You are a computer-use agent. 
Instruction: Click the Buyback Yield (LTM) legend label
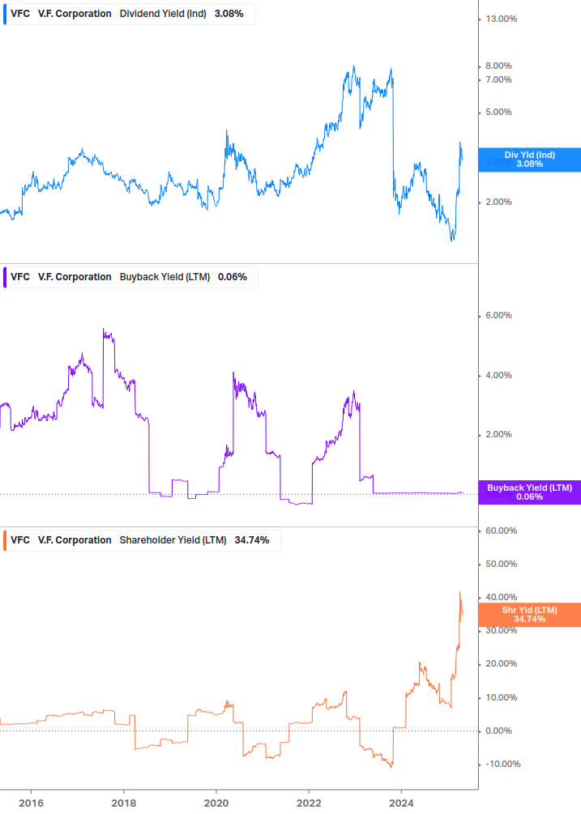point(164,277)
